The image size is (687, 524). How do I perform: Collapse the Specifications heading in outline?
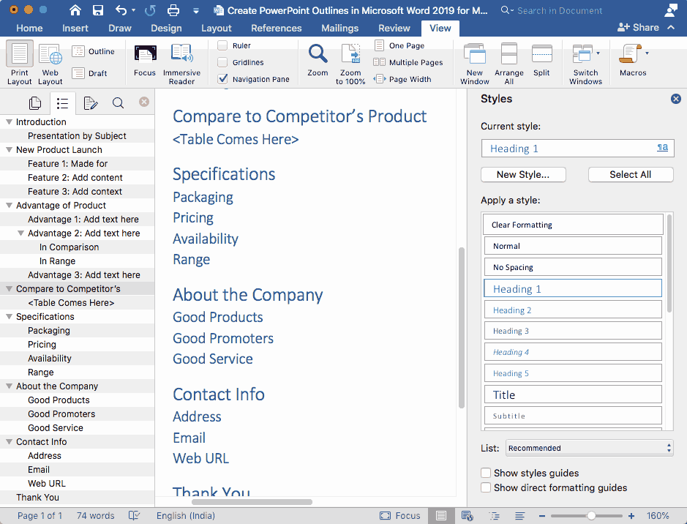pyautogui.click(x=9, y=317)
